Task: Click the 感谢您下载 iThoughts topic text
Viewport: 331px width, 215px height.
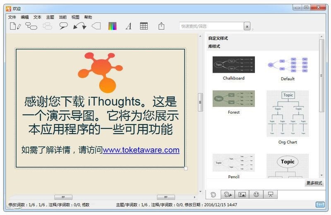Action: pos(101,115)
